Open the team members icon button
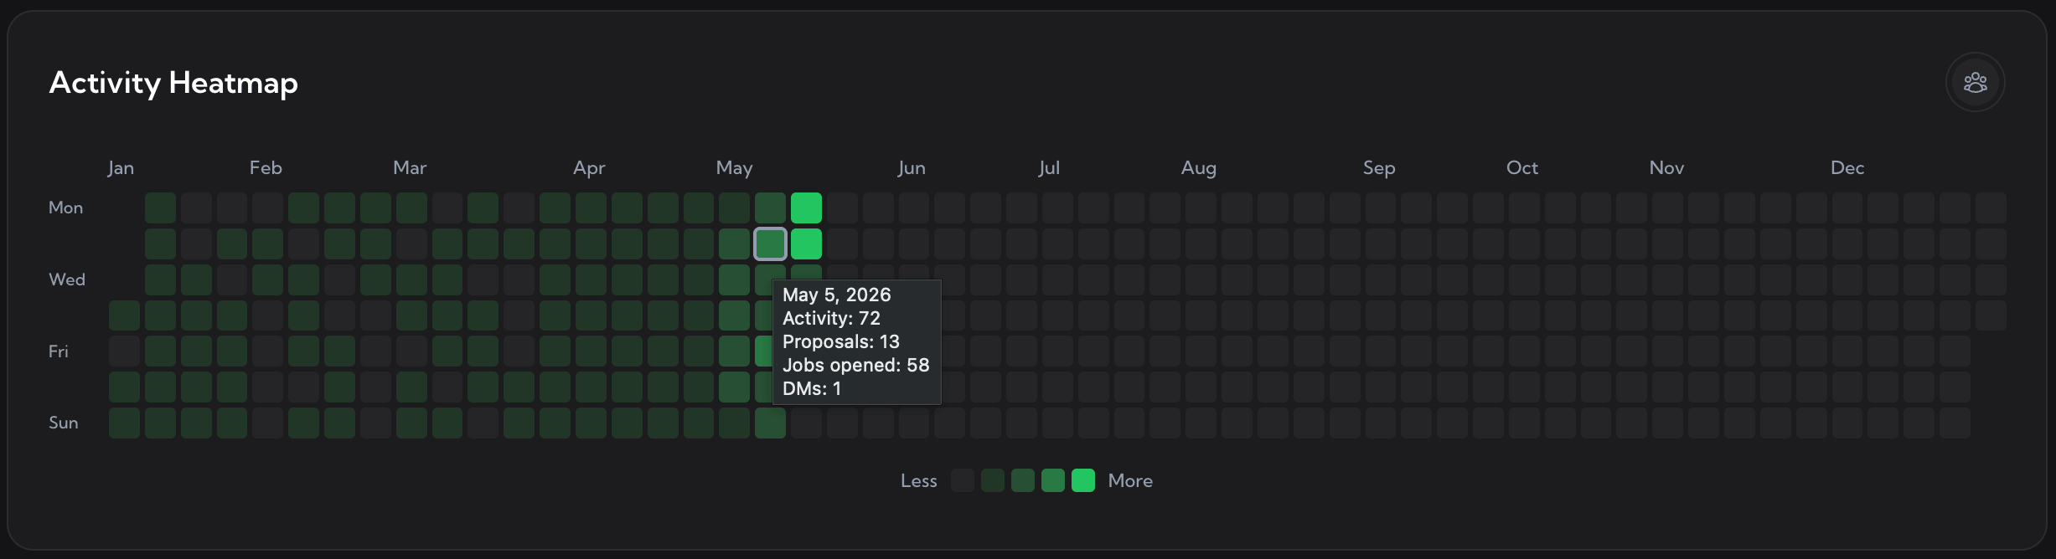 [1975, 82]
